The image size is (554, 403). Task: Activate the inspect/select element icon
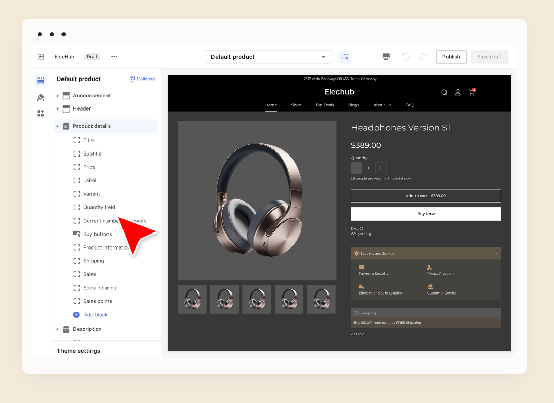point(345,56)
